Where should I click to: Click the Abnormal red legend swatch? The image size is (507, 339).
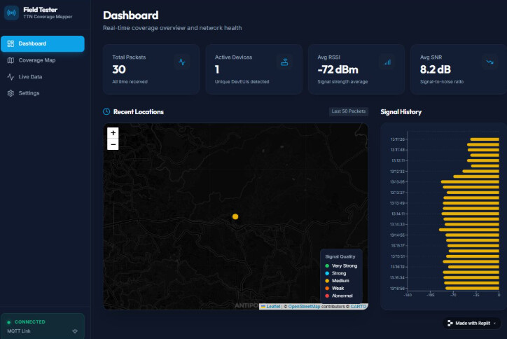[327, 296]
